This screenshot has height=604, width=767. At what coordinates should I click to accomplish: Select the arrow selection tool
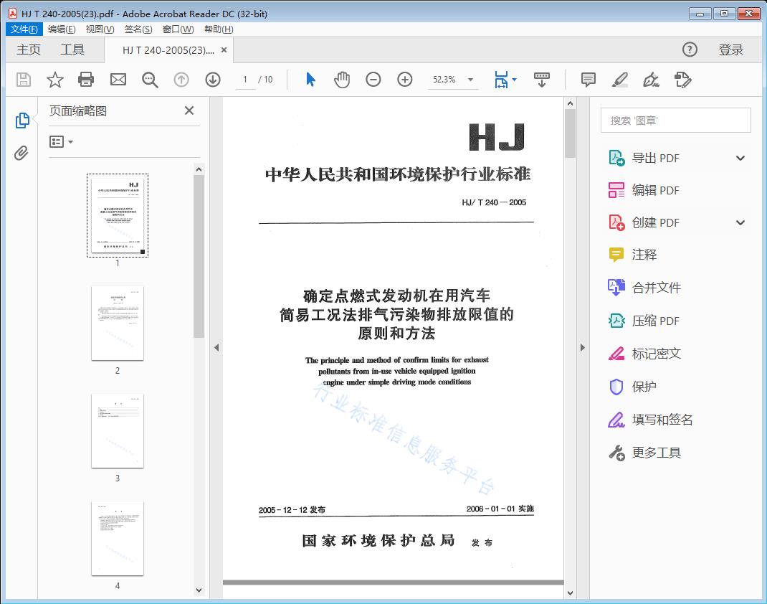[x=310, y=80]
